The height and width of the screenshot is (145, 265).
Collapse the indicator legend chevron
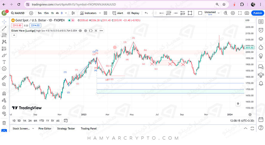point(14,35)
